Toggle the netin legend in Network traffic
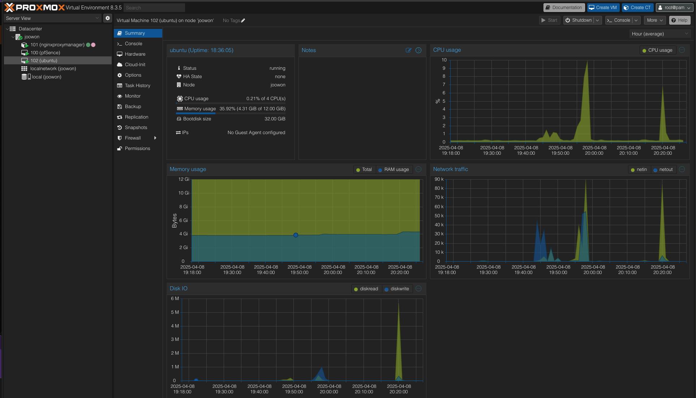 click(639, 170)
